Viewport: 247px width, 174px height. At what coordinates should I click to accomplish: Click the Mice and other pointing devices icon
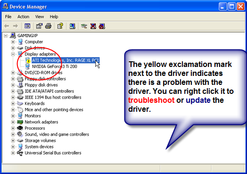(x=20, y=109)
